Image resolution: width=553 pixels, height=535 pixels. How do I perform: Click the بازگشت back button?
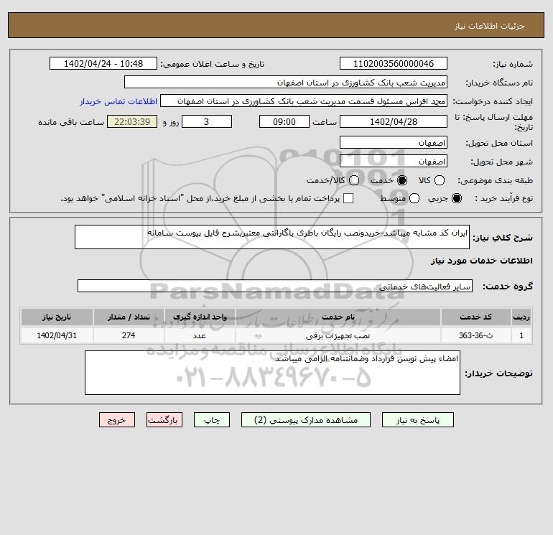point(164,420)
